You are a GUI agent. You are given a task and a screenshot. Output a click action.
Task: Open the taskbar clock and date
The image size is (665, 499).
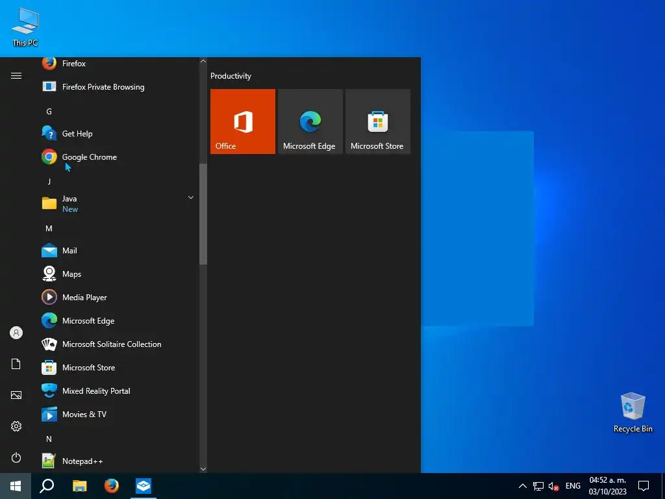tap(608, 486)
